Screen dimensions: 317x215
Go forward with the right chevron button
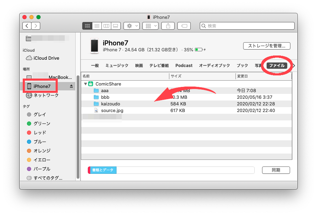coord(36,26)
